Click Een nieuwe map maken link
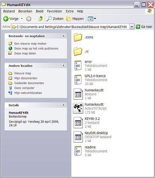The width and height of the screenshot is (155, 178). pos(30,43)
